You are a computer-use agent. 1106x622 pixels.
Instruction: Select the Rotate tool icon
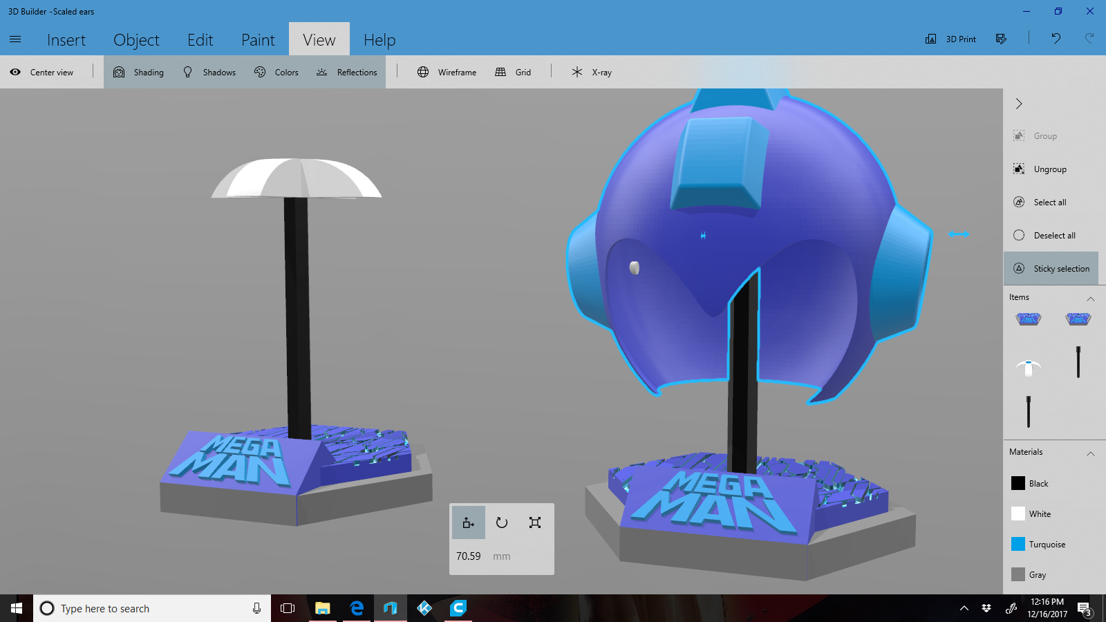tap(502, 522)
